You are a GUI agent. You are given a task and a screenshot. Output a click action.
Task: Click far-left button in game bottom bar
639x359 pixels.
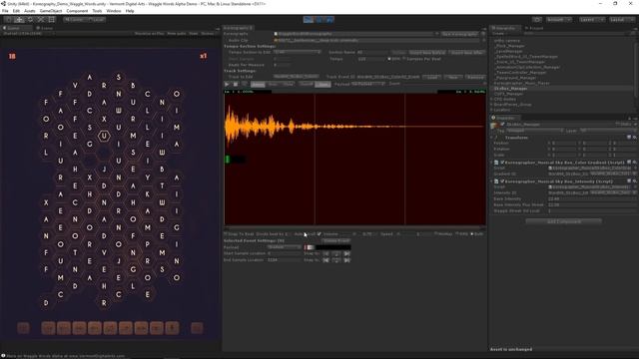point(23,328)
